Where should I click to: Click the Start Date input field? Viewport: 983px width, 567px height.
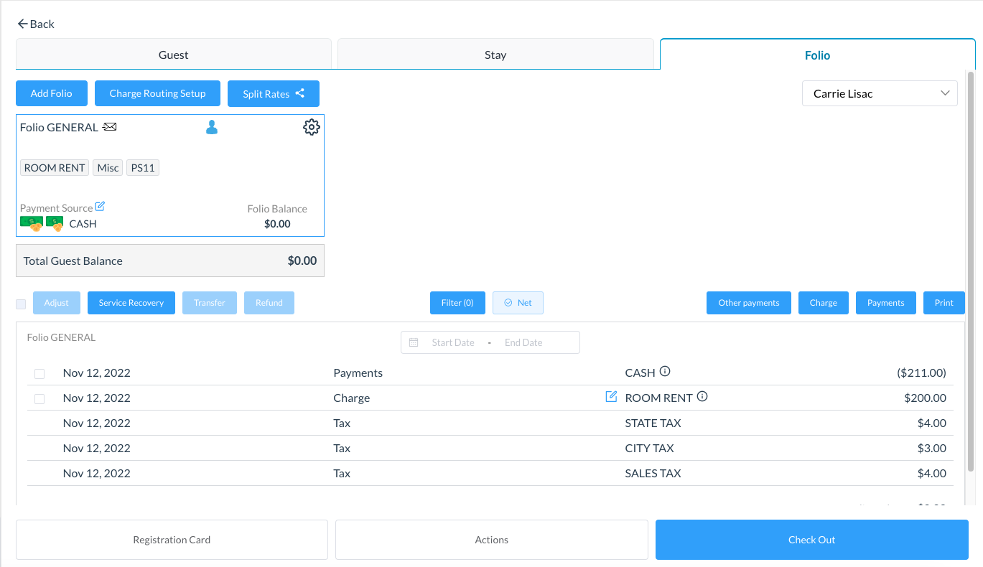coord(452,343)
